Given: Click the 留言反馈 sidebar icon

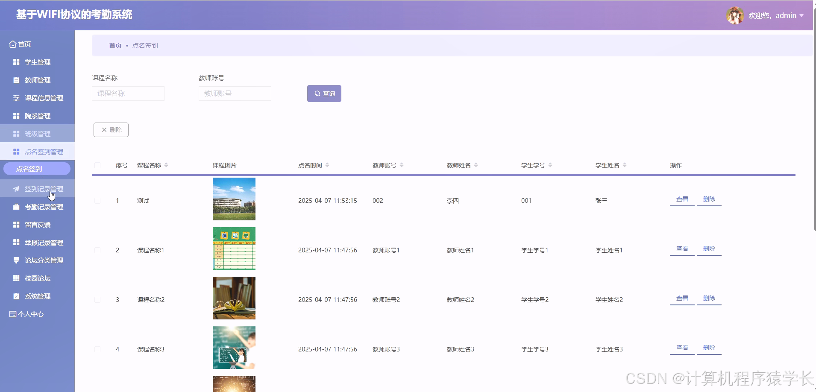Looking at the screenshot, I should coord(16,224).
